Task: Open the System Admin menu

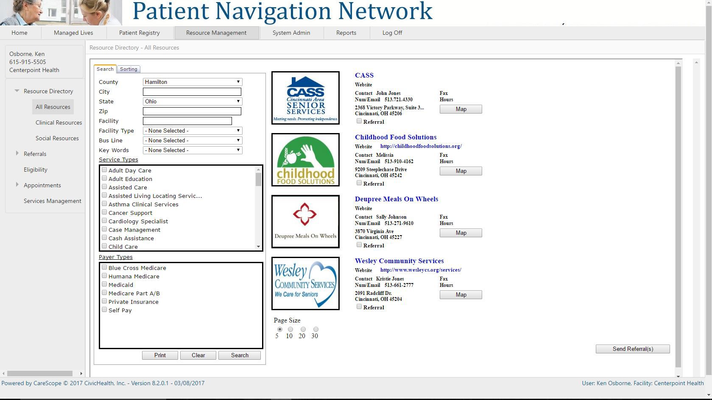Action: click(291, 33)
